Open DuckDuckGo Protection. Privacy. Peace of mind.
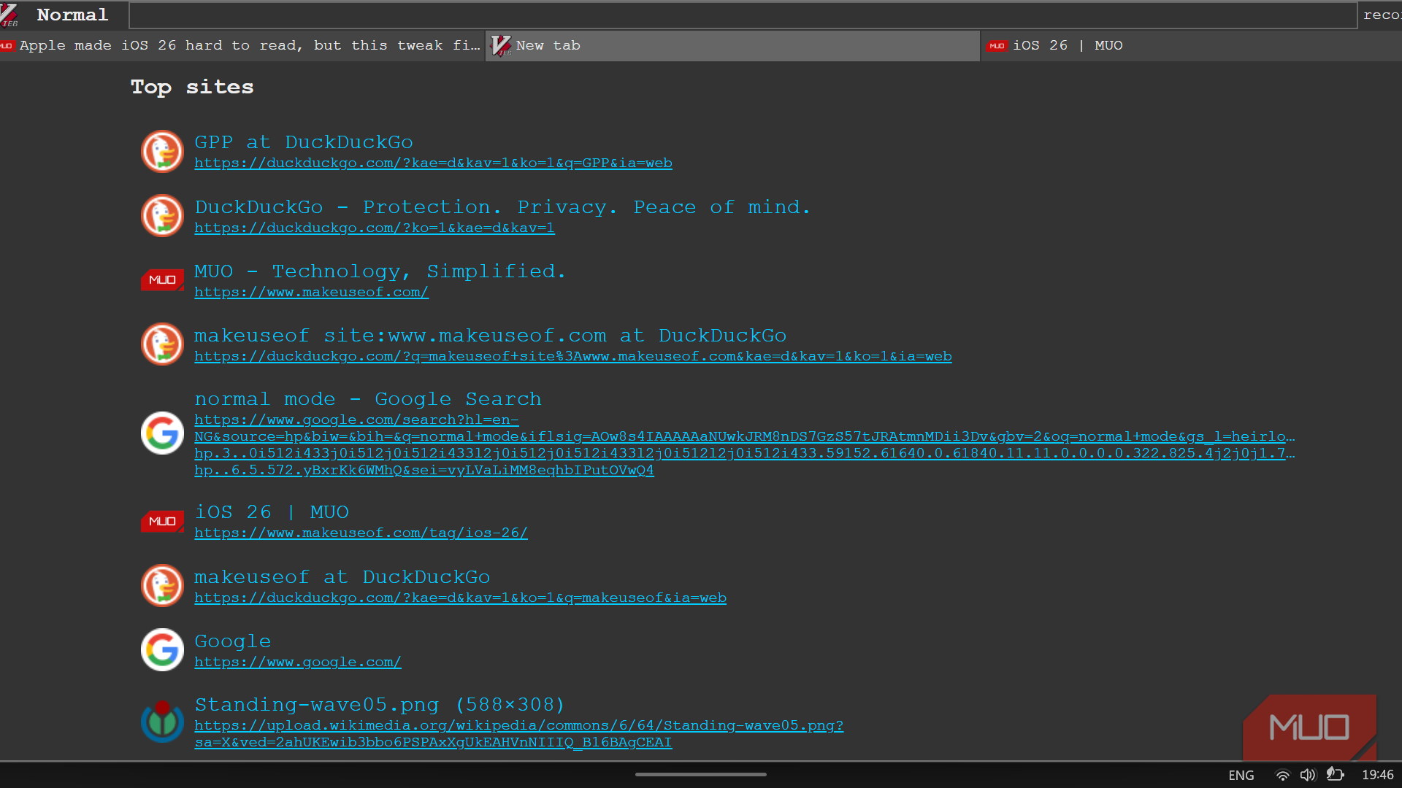Viewport: 1402px width, 788px height. 502,207
